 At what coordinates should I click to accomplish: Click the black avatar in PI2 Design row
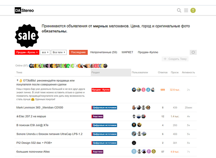134,143
